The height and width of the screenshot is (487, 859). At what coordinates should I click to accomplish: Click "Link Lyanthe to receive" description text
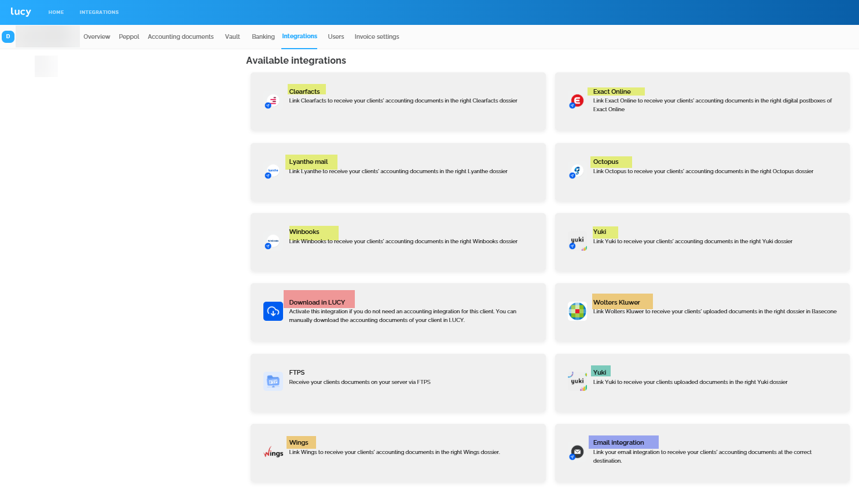398,171
